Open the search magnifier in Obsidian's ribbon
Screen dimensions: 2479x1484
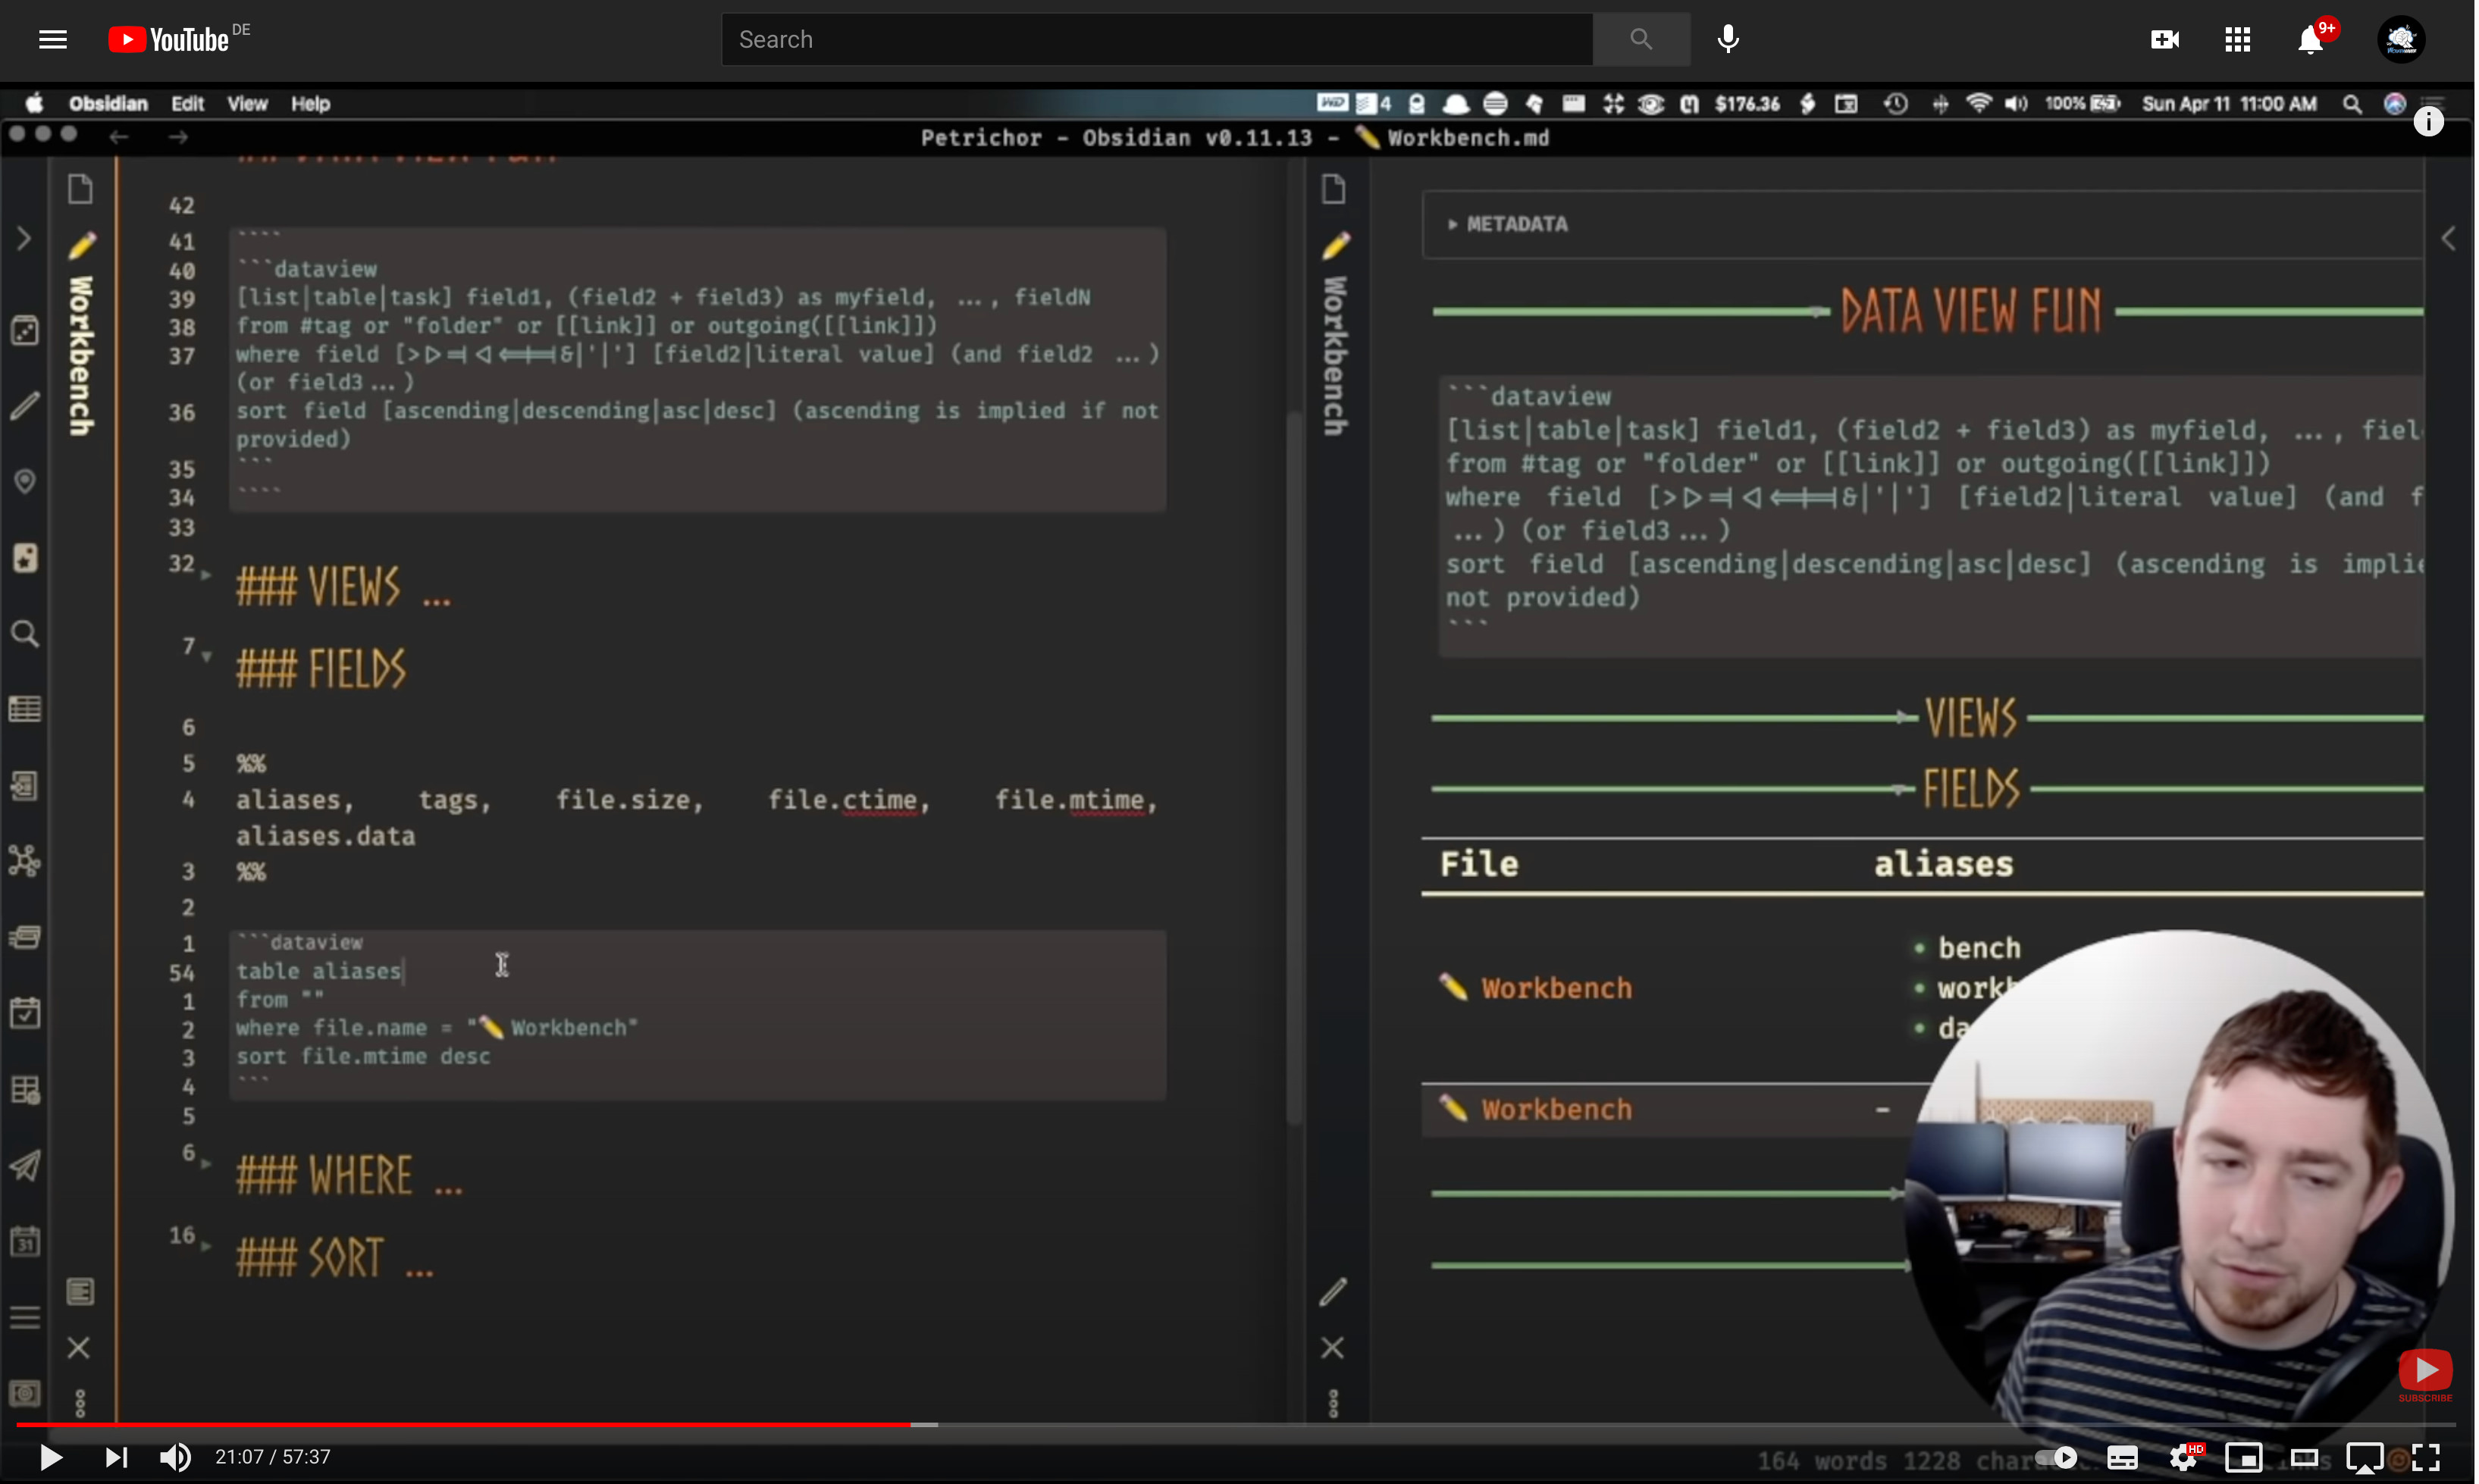point(25,633)
